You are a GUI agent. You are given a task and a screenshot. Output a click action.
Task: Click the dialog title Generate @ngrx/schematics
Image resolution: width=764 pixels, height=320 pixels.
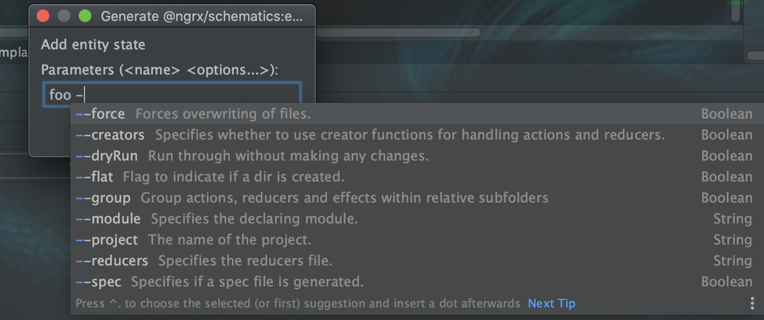[202, 16]
